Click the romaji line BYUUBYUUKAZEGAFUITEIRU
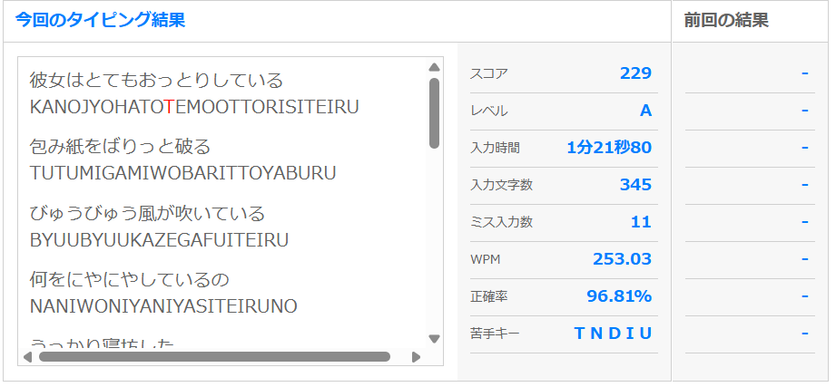The width and height of the screenshot is (836, 387). [159, 240]
